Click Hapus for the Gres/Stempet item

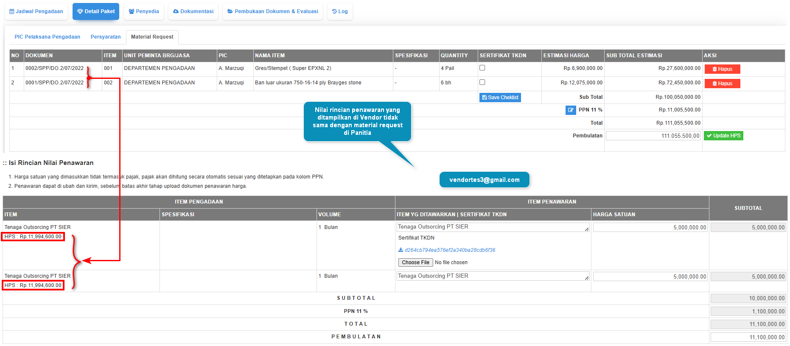point(722,69)
